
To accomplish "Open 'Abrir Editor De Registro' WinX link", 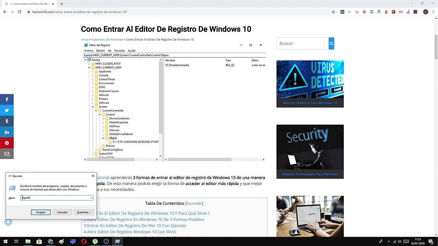I will coord(130,232).
